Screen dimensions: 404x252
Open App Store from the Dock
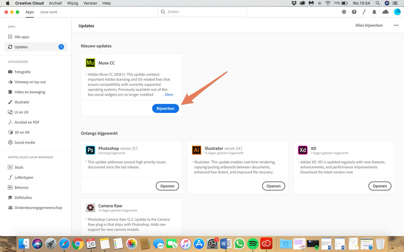[199, 244]
